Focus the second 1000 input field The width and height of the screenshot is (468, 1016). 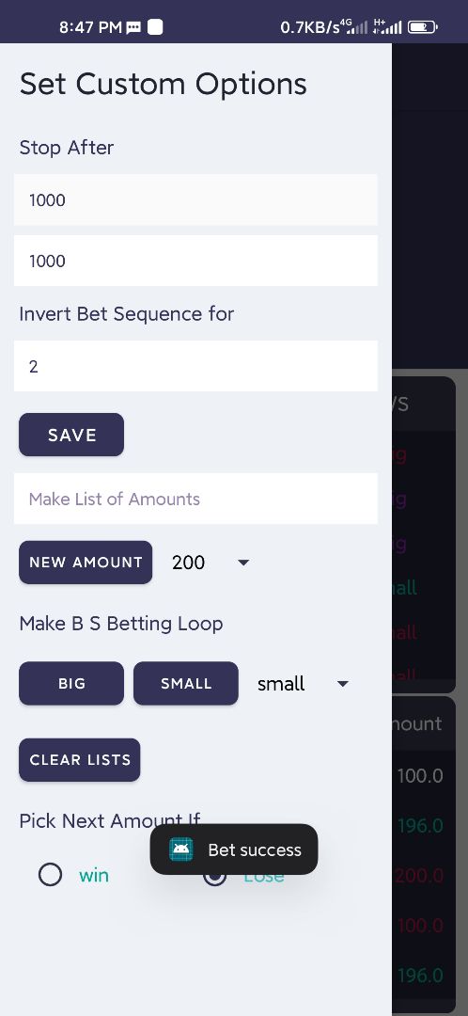click(195, 261)
